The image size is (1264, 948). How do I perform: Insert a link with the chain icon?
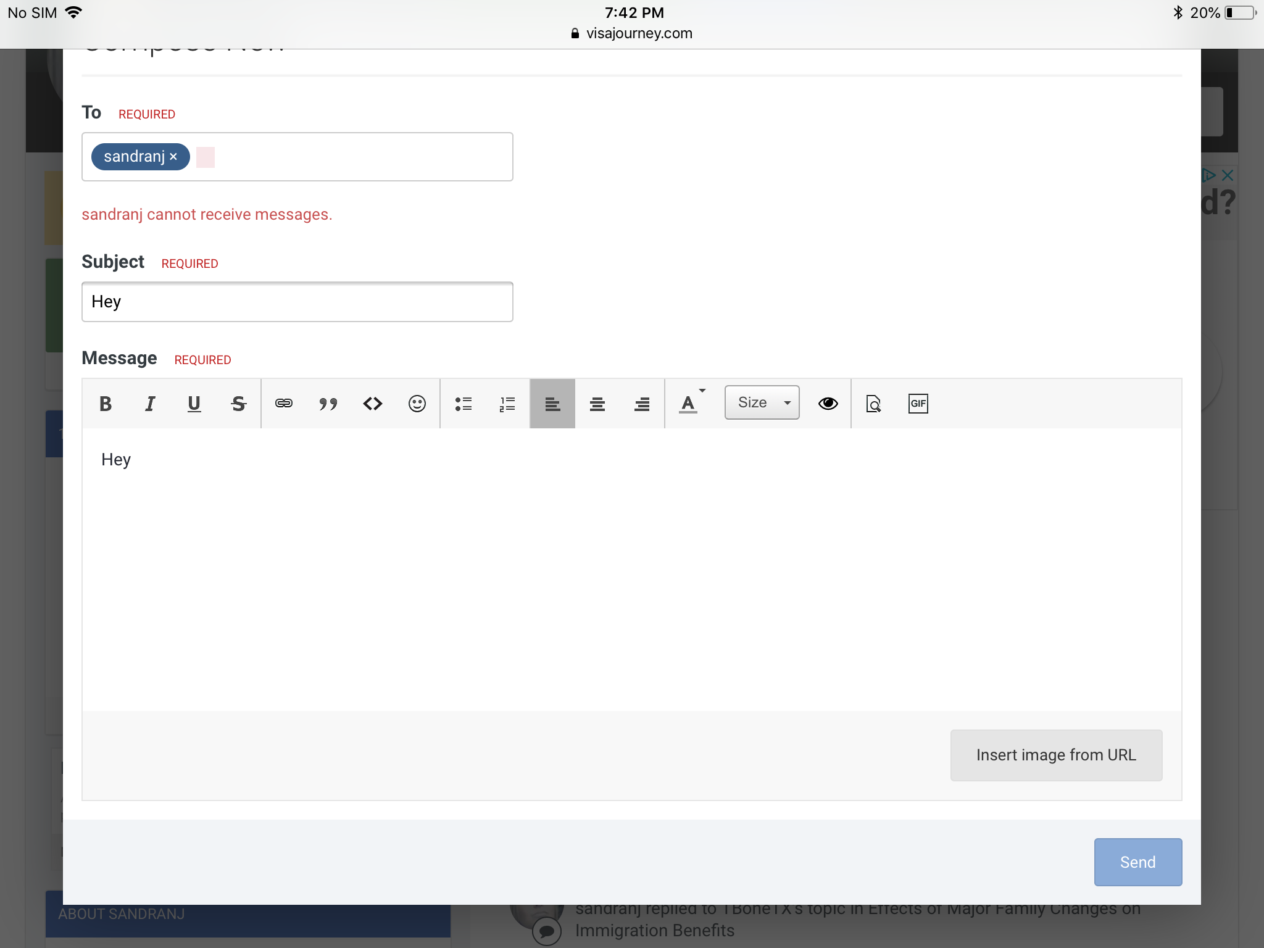point(284,404)
